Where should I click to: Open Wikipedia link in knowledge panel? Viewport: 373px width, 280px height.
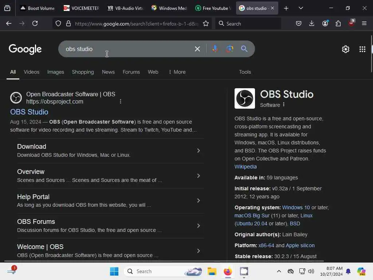[x=246, y=167]
